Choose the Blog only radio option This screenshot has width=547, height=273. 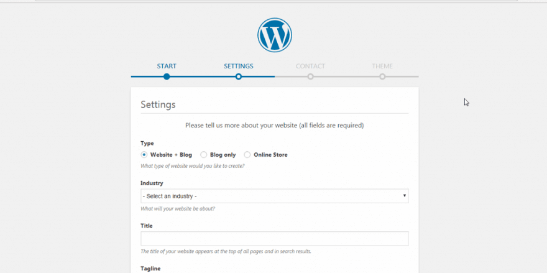click(x=204, y=155)
